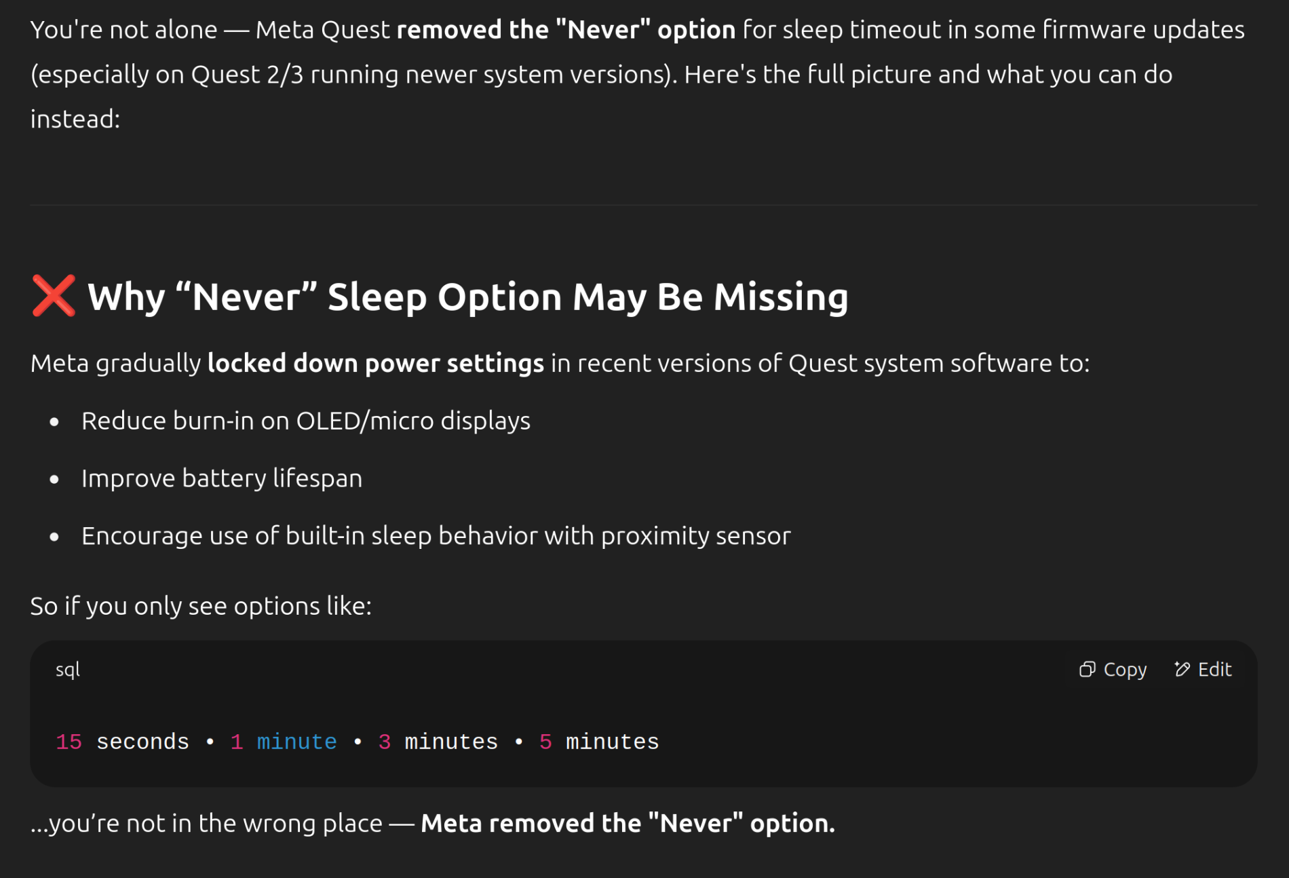Click the blue "minute" keyword in code
This screenshot has height=878, width=1289.
(297, 742)
